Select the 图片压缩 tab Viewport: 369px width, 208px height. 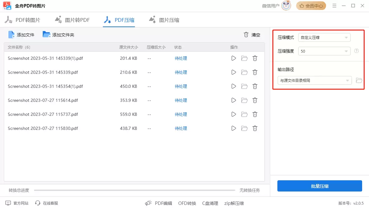(164, 20)
